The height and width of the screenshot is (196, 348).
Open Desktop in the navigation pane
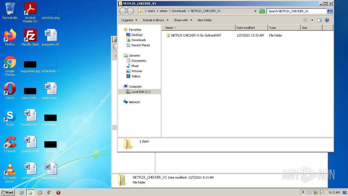(x=137, y=35)
